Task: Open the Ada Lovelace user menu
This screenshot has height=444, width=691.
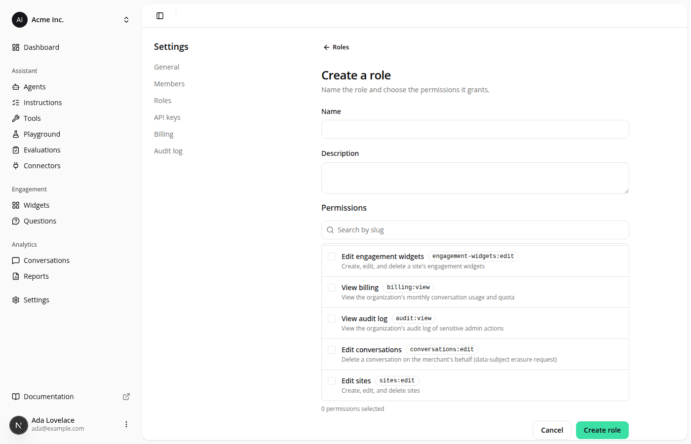Action: [126, 424]
